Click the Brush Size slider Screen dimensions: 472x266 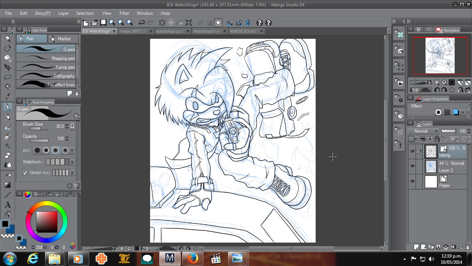pos(39,129)
